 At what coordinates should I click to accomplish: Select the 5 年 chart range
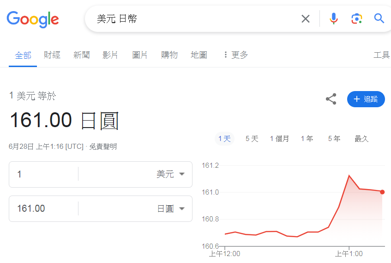(334, 139)
